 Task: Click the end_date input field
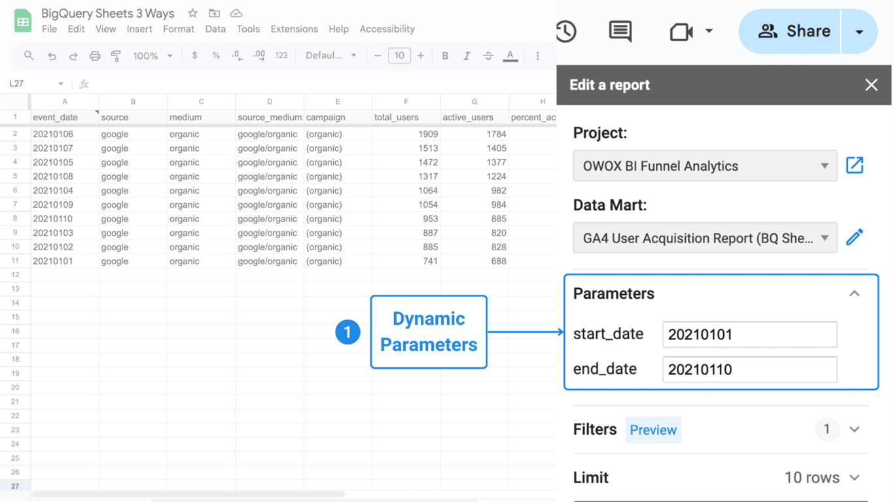click(749, 369)
